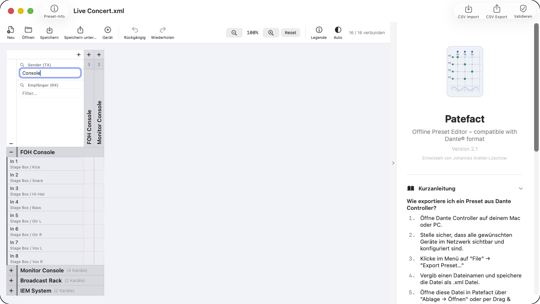Zoom out the matrix view

point(234,33)
